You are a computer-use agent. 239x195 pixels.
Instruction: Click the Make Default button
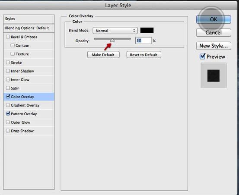point(103,55)
